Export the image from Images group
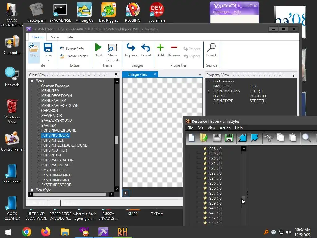The image size is (317, 238). coord(146,50)
